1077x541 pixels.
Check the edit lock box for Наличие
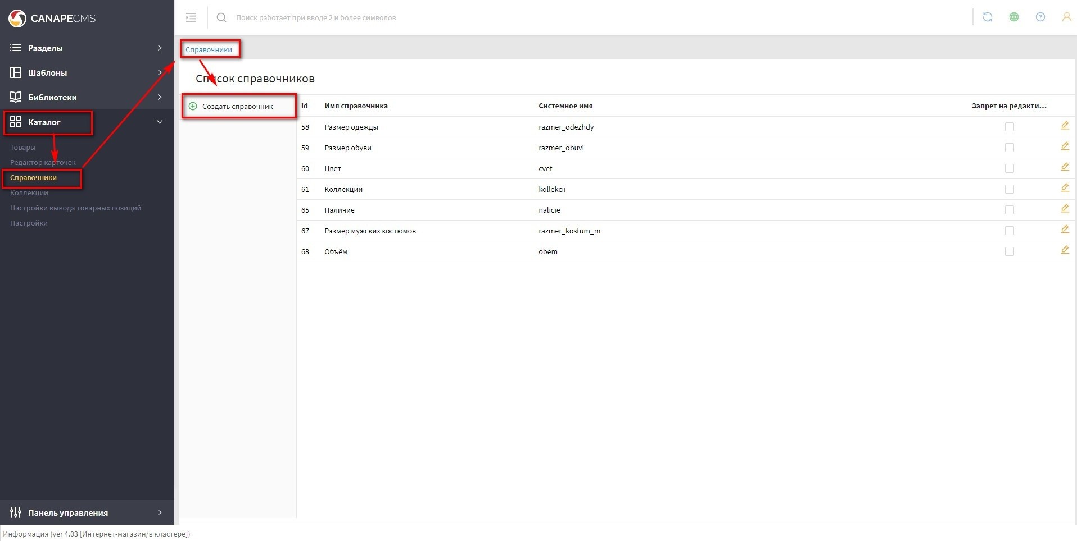(1009, 210)
